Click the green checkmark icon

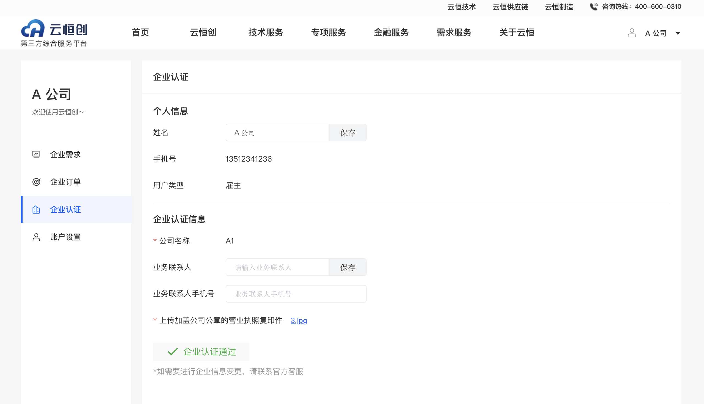point(173,352)
